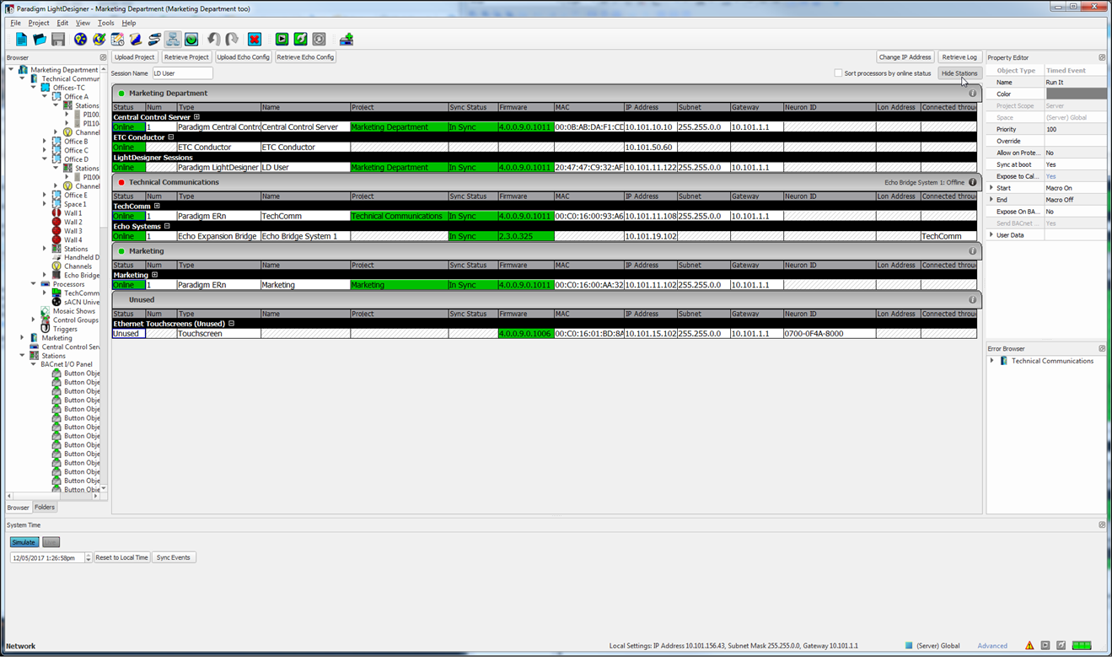The image size is (1112, 661).
Task: Click the gray refresh square toolbar icon
Action: click(x=319, y=39)
